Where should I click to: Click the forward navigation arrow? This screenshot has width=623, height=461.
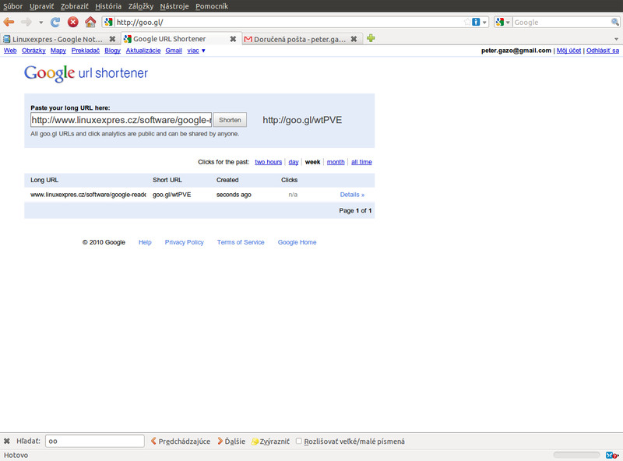tap(26, 22)
